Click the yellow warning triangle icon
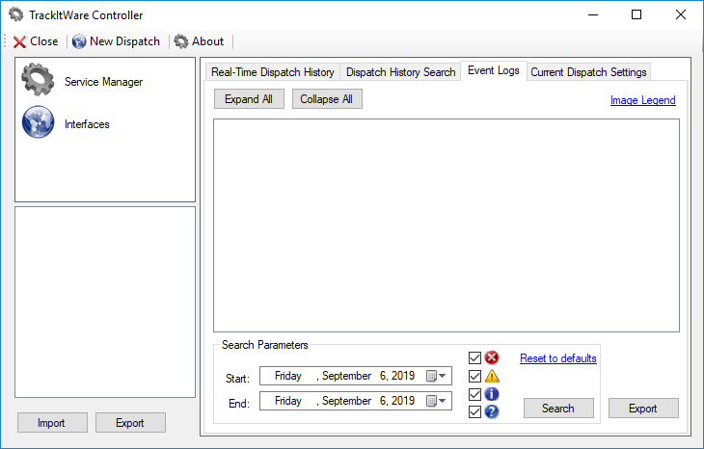 492,376
